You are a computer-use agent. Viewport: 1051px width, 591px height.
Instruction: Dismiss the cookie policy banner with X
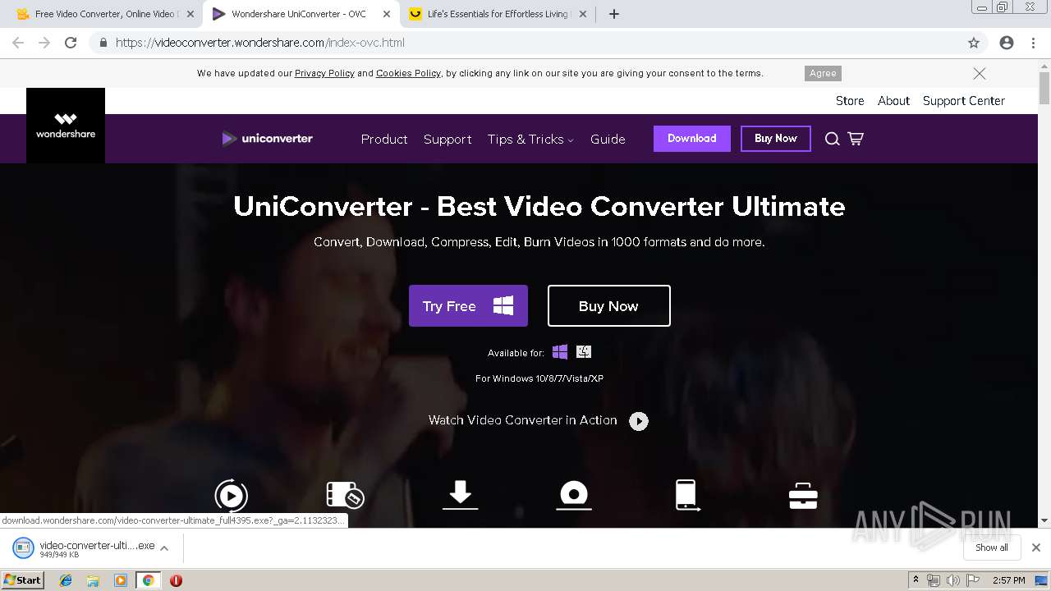tap(980, 73)
